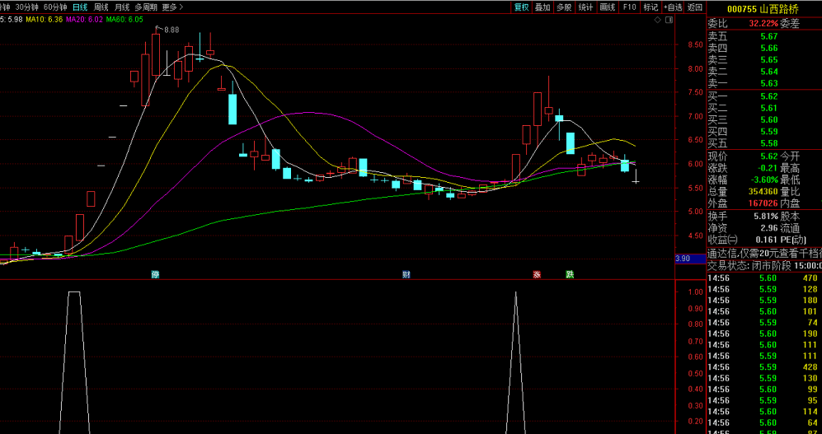Select the 日线 daily chart tab

80,7
